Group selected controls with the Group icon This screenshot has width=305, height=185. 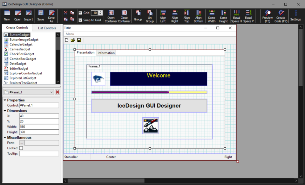tap(138, 15)
